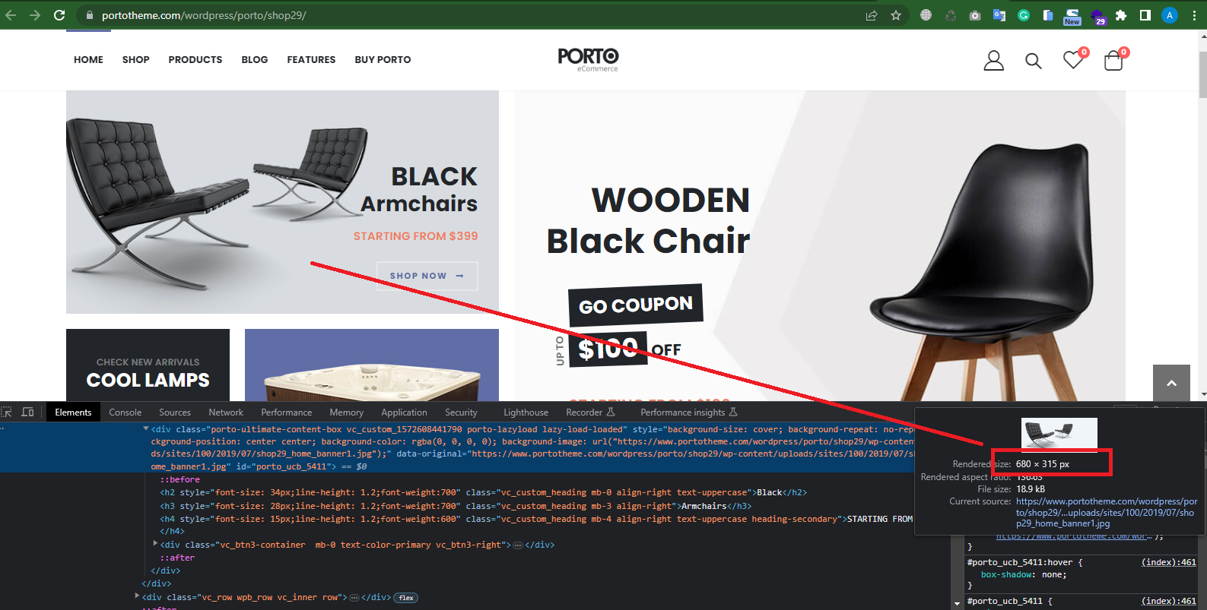Switch to the Network tab

(x=226, y=412)
